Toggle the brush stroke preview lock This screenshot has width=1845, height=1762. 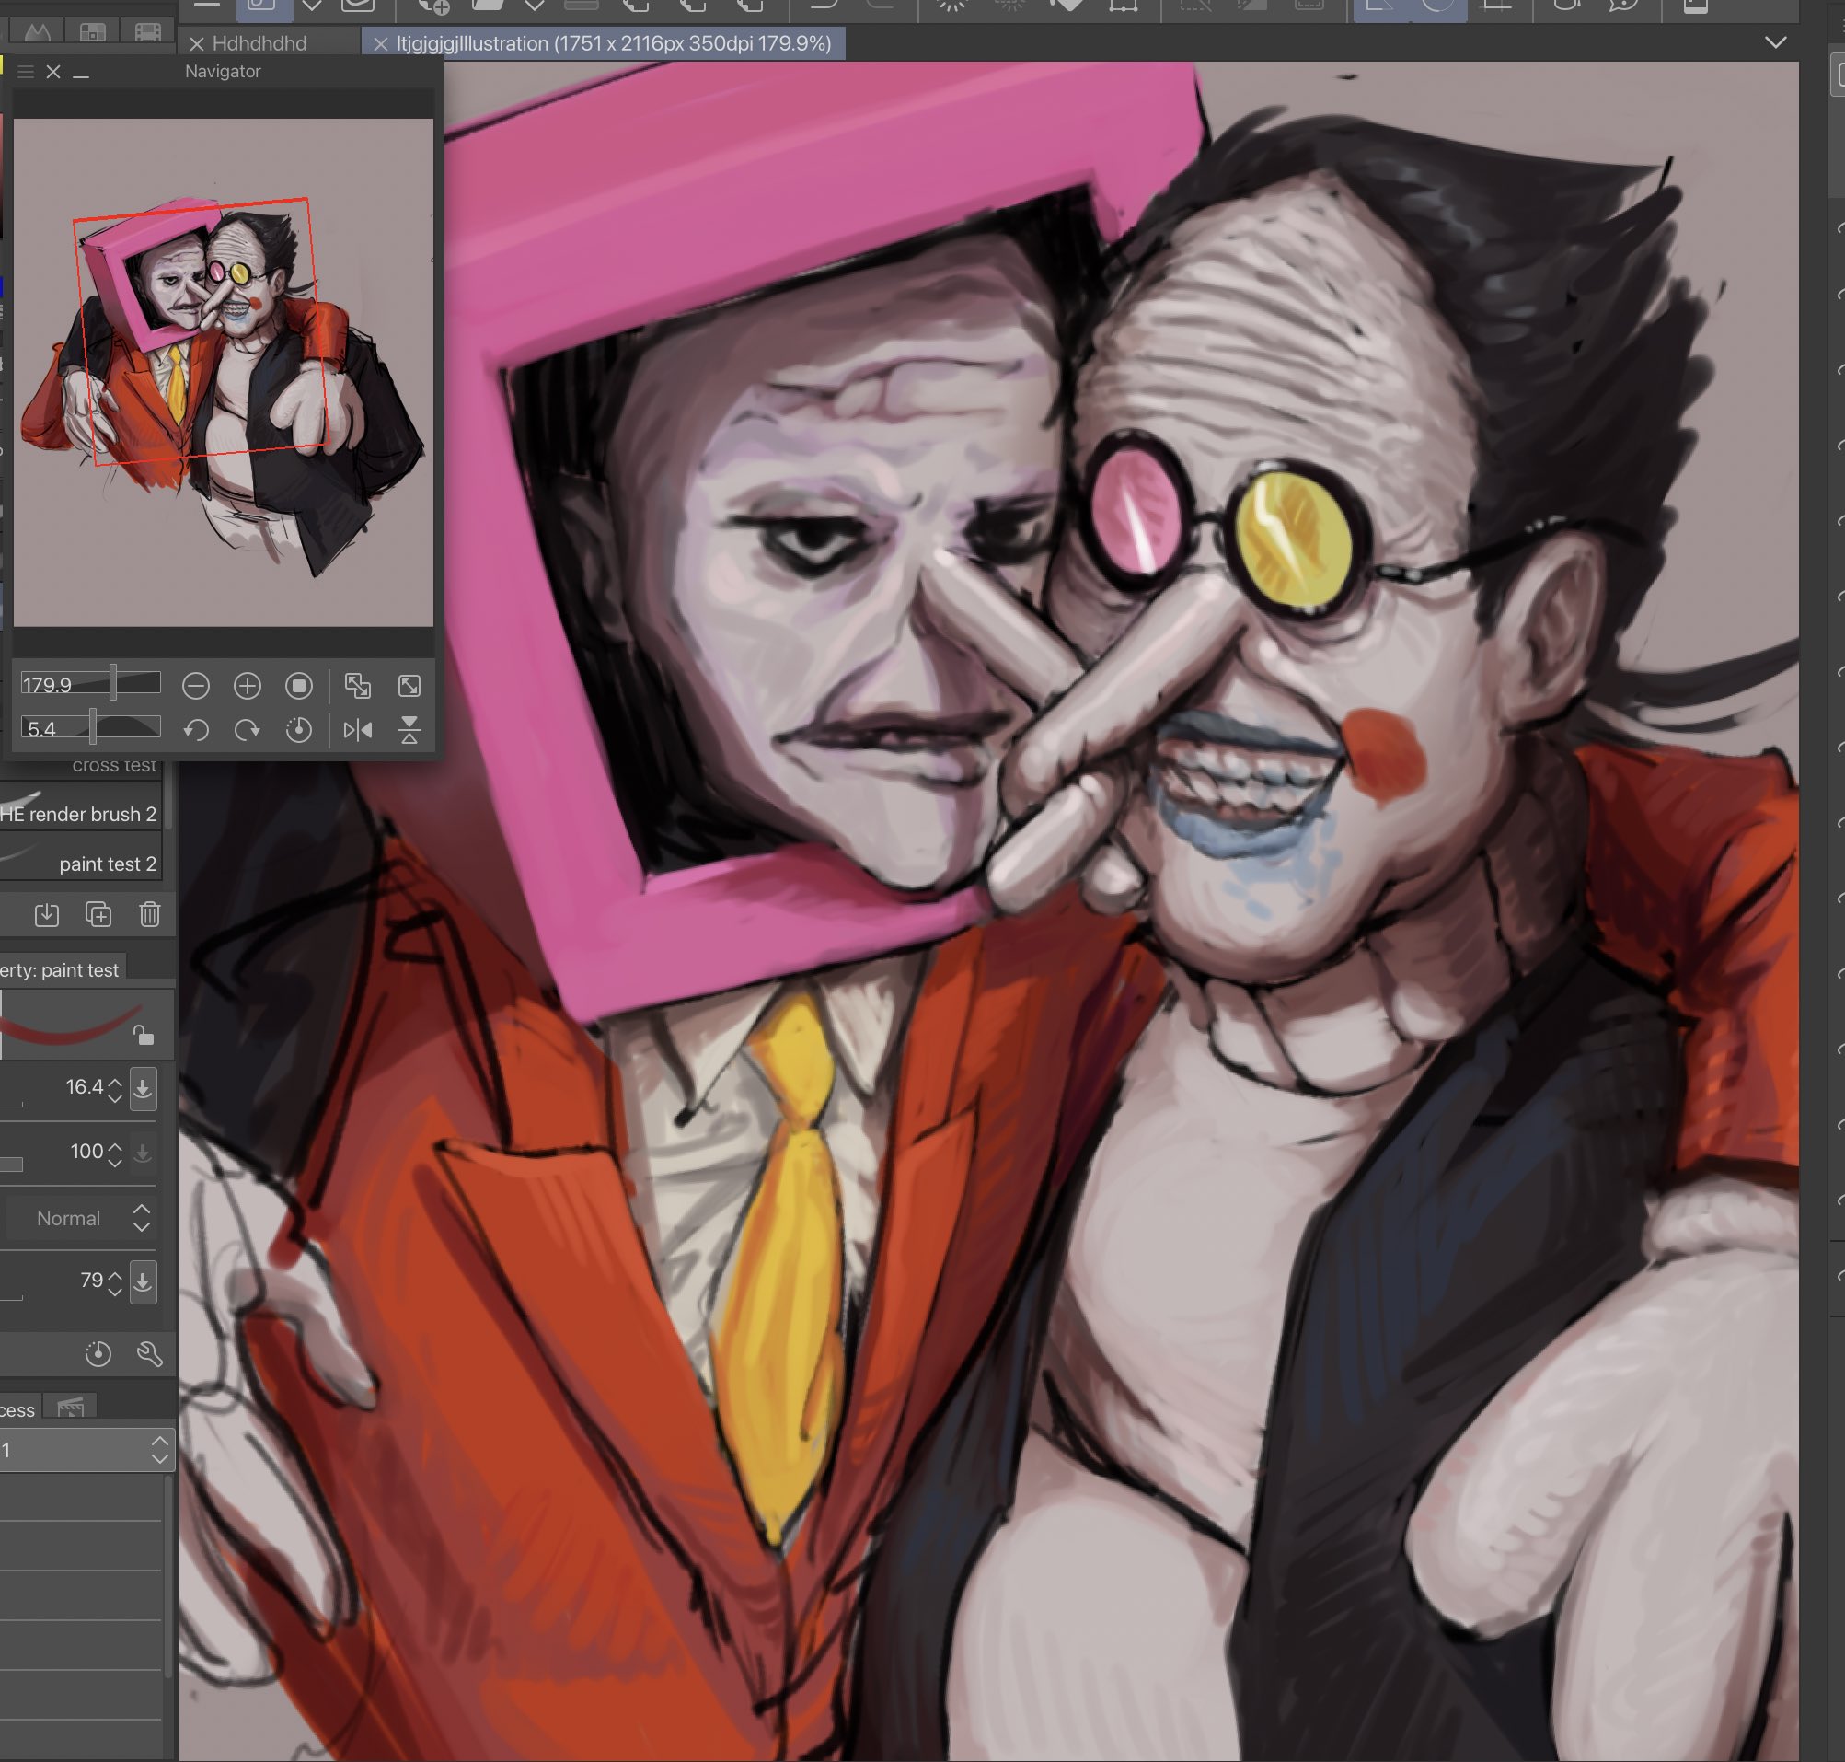click(x=143, y=1035)
